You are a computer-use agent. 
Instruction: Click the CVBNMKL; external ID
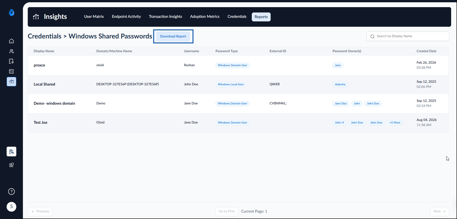click(x=278, y=103)
